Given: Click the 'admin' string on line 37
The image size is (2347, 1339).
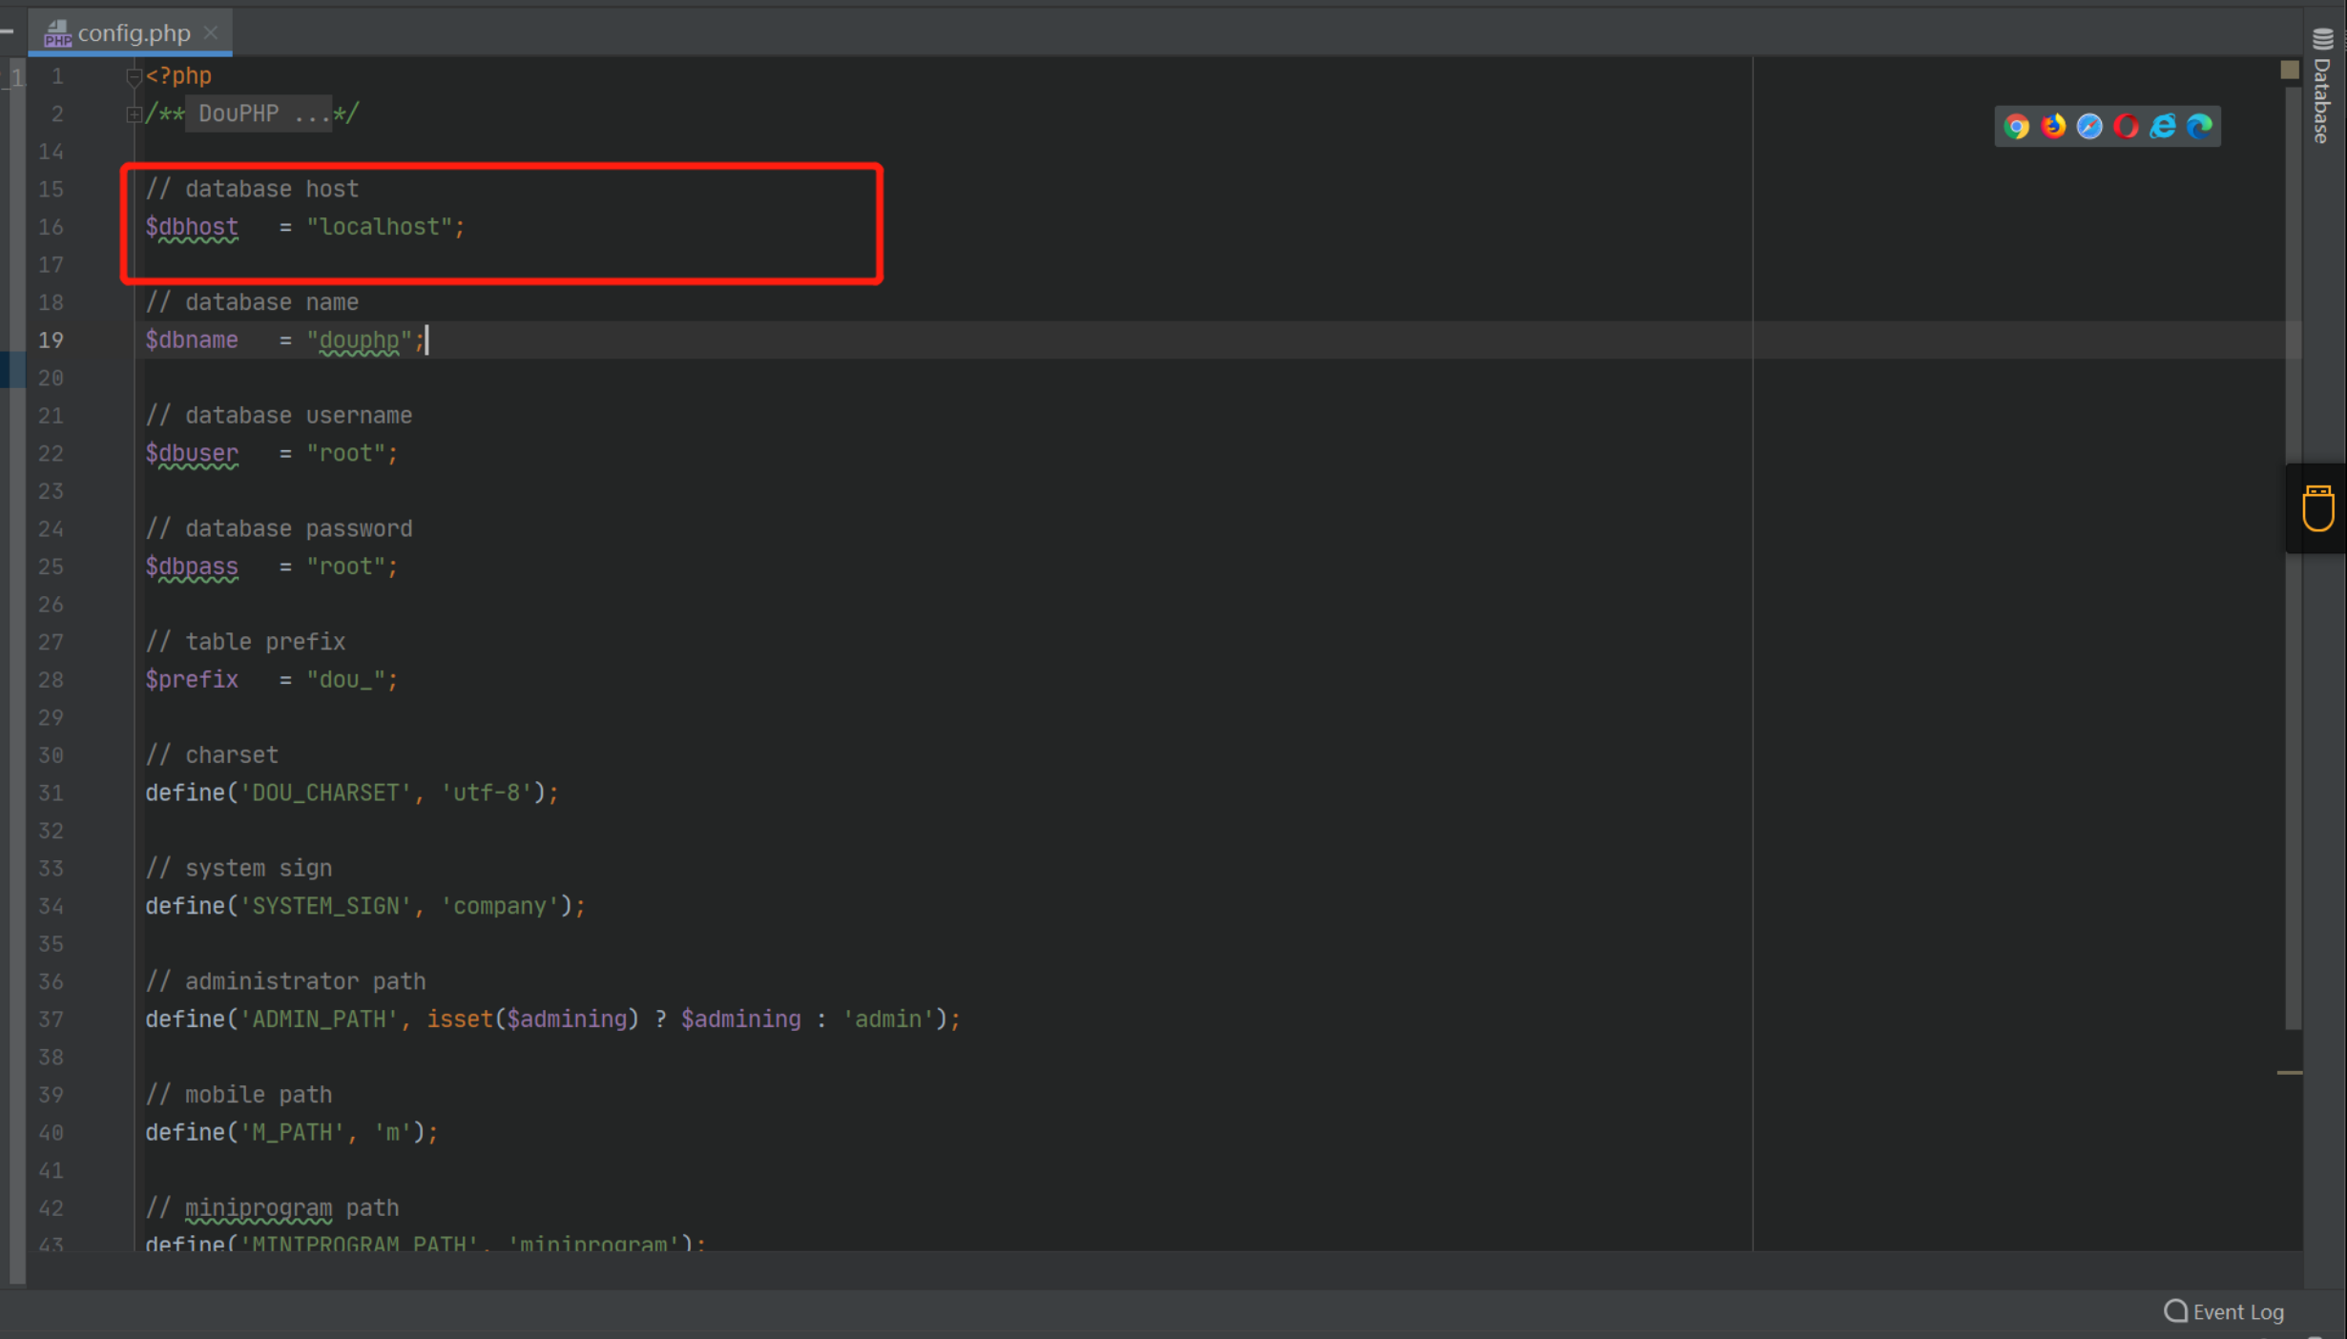Looking at the screenshot, I should click(887, 1019).
